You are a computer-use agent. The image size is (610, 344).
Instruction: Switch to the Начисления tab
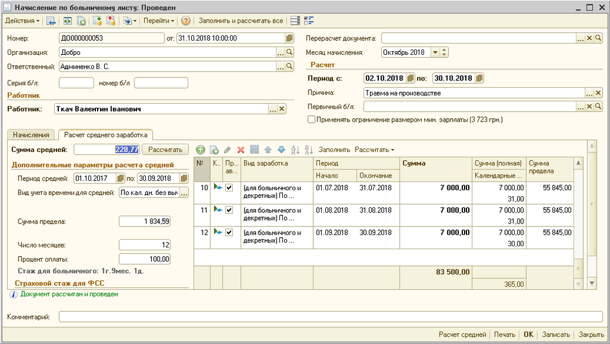[x=30, y=135]
